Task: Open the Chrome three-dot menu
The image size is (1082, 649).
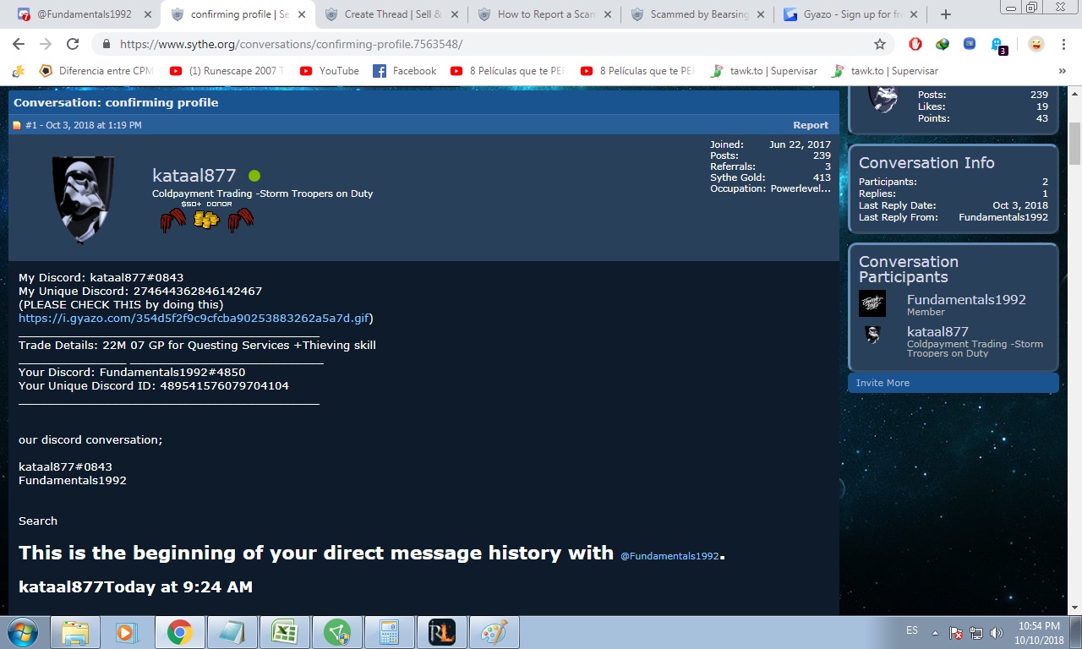Action: point(1065,44)
